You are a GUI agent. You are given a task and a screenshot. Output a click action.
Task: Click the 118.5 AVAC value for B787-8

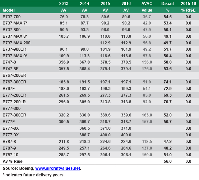pos(147,142)
